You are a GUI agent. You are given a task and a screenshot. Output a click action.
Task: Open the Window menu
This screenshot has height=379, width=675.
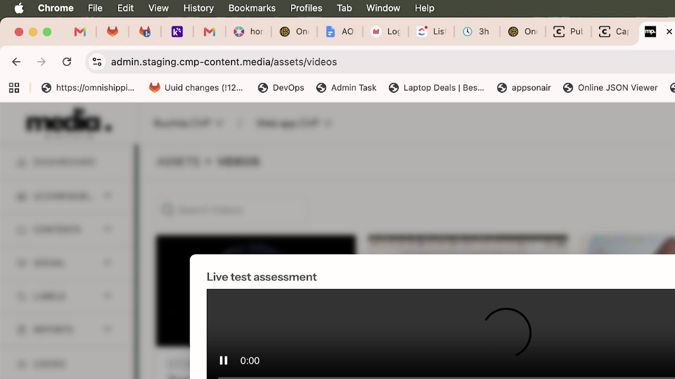click(383, 8)
